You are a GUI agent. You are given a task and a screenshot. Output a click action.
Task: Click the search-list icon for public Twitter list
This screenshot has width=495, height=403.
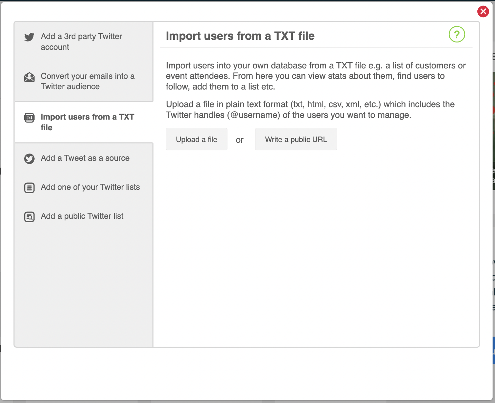29,217
